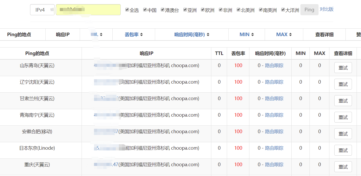Click sort arrows next to 丢包率 header

pos(141,35)
